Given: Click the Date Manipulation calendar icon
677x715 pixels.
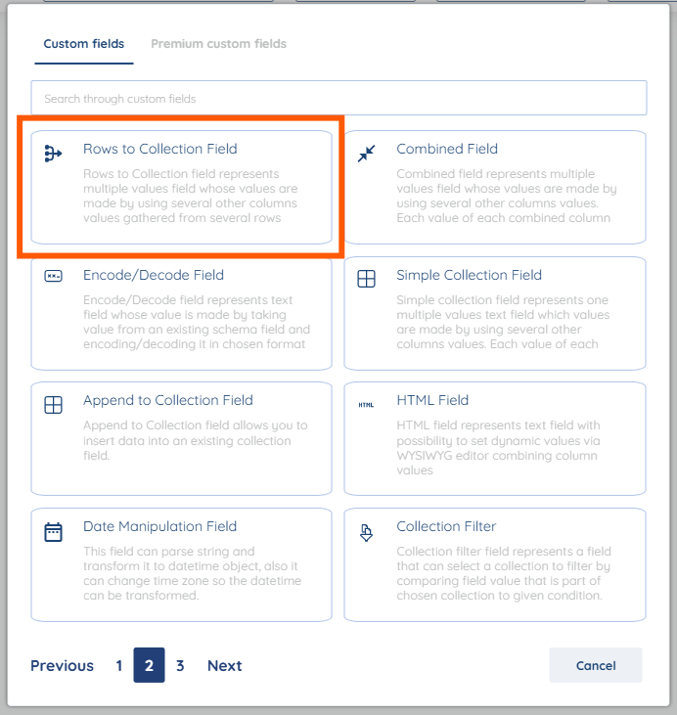Looking at the screenshot, I should [x=53, y=532].
